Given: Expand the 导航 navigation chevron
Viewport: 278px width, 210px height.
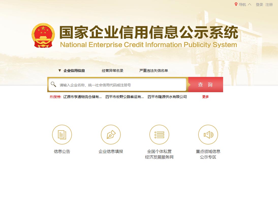Looking at the screenshot, I should point(250,4).
